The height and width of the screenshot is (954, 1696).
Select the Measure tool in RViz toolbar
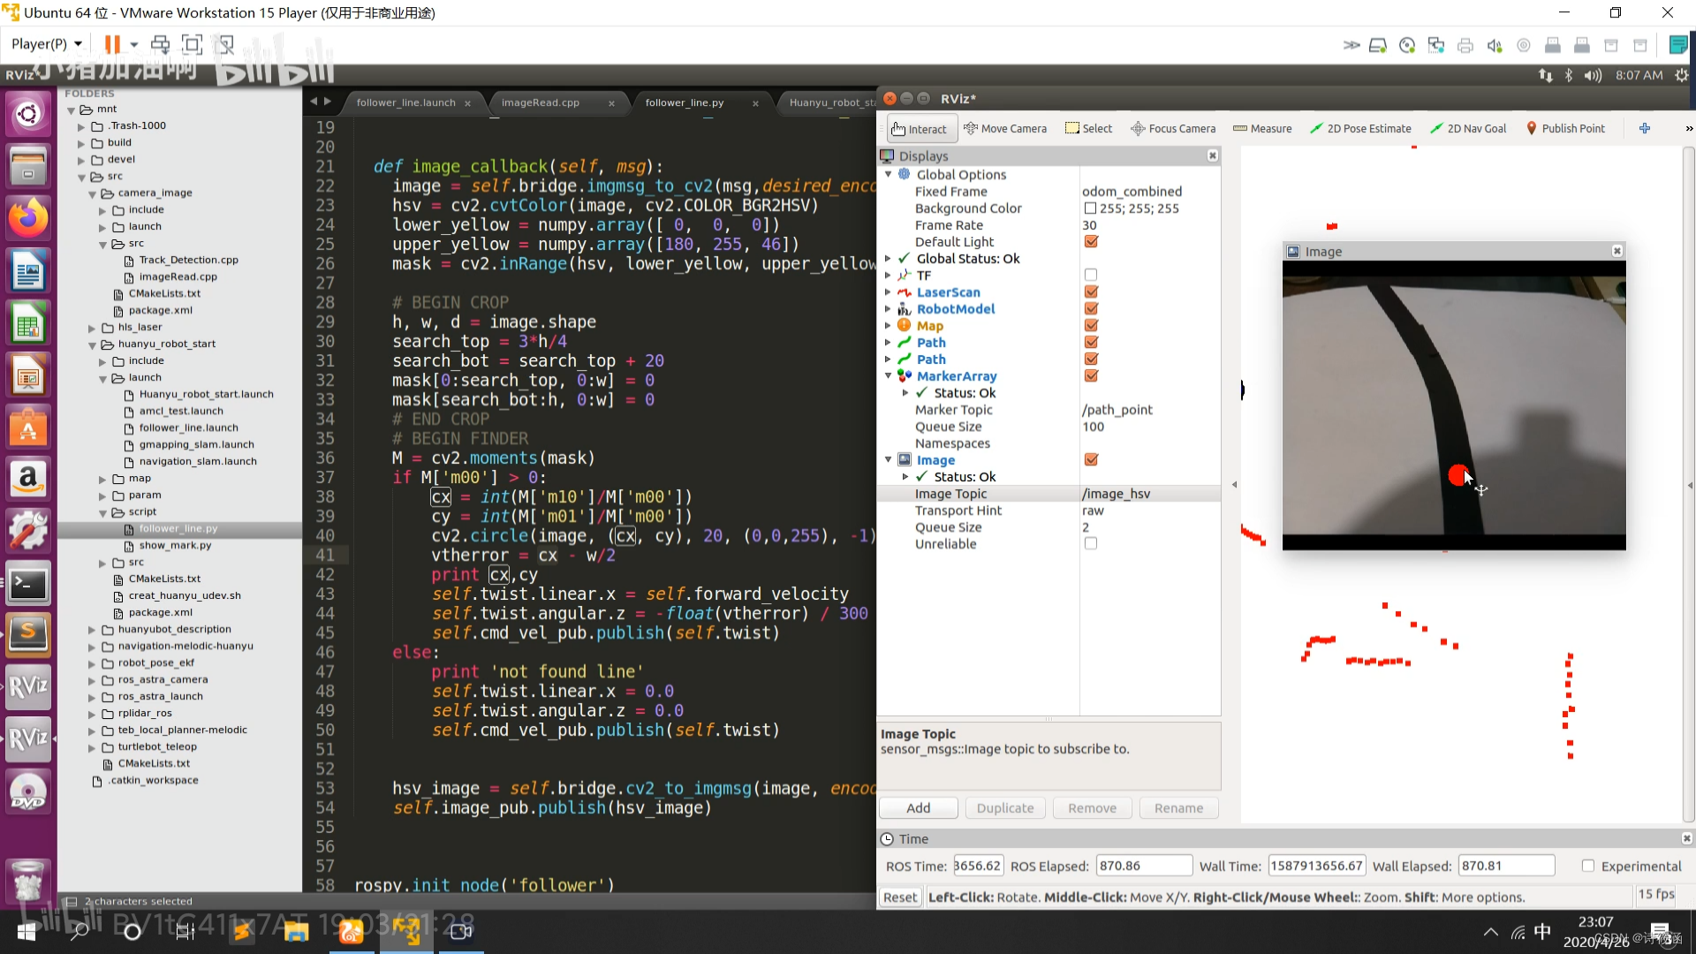[x=1262, y=129]
